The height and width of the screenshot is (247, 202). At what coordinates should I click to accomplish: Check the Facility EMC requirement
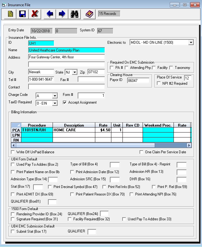tap(154, 68)
